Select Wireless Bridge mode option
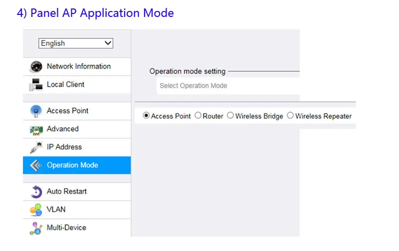399x251 pixels. click(x=230, y=116)
